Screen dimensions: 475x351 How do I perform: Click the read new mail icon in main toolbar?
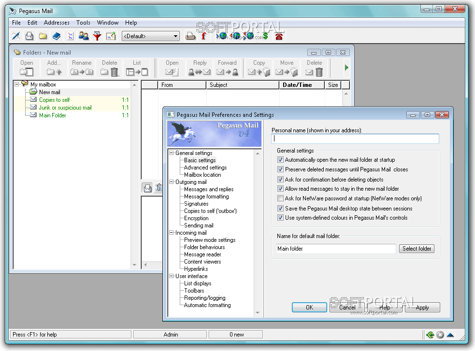click(29, 36)
